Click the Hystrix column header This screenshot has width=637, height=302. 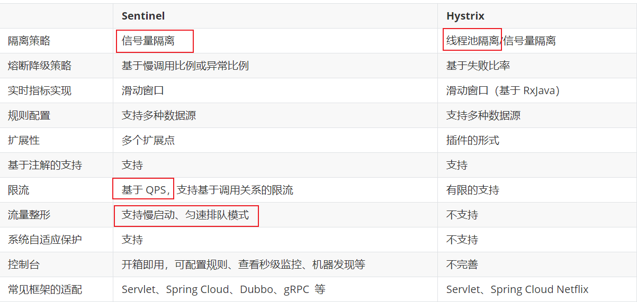tap(465, 16)
